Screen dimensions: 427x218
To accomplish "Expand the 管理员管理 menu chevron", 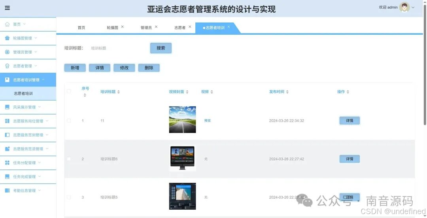I will coord(36,52).
